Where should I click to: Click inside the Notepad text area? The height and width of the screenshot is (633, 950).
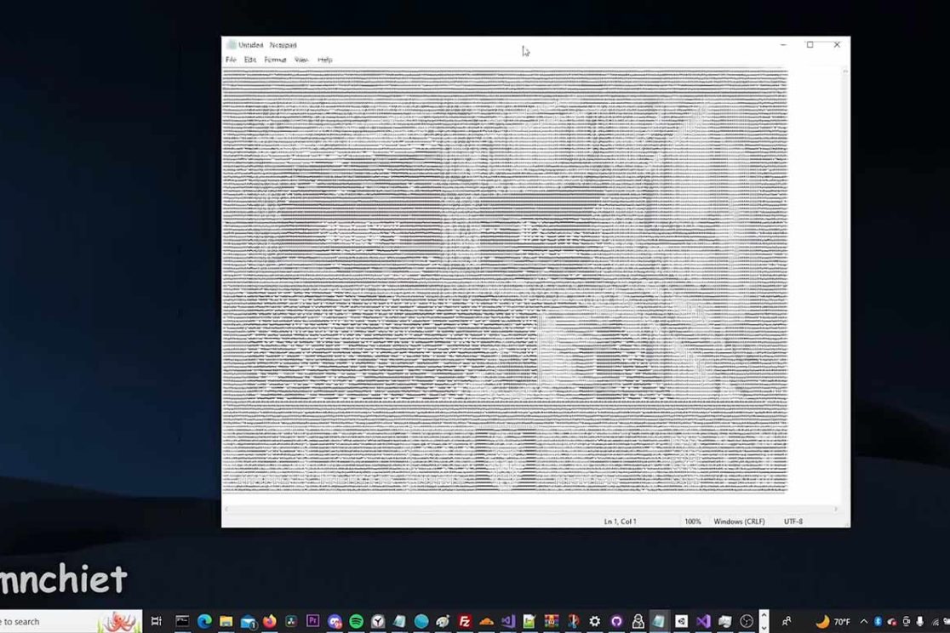click(505, 281)
